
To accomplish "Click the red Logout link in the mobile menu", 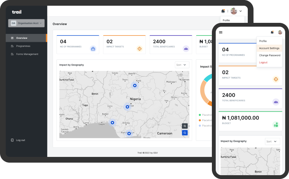I will (263, 62).
